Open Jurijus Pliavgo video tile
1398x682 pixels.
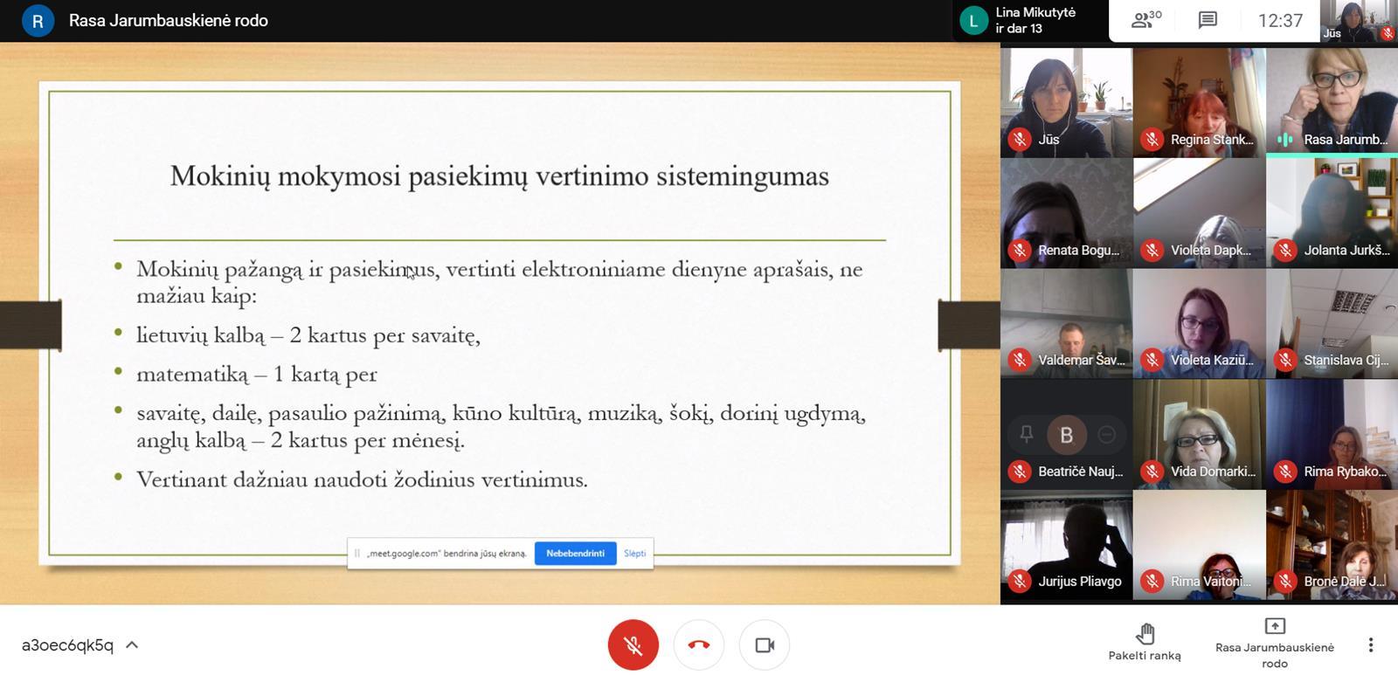pyautogui.click(x=1066, y=545)
